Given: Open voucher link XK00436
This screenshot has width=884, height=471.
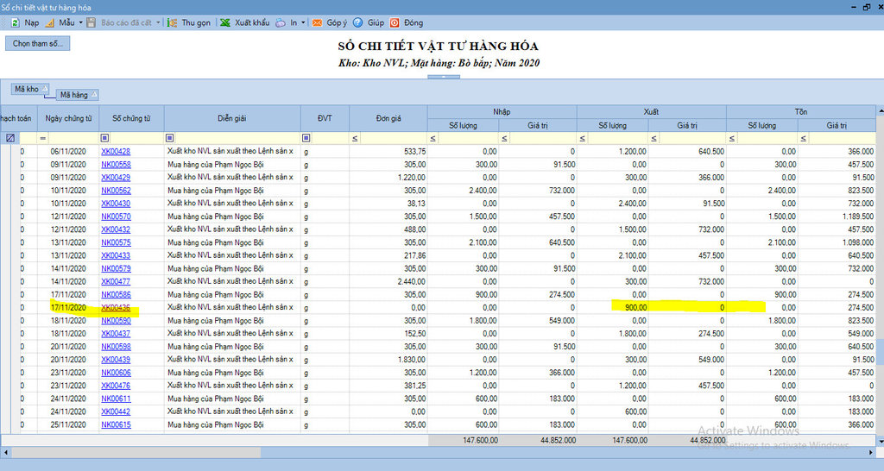Looking at the screenshot, I should [116, 308].
